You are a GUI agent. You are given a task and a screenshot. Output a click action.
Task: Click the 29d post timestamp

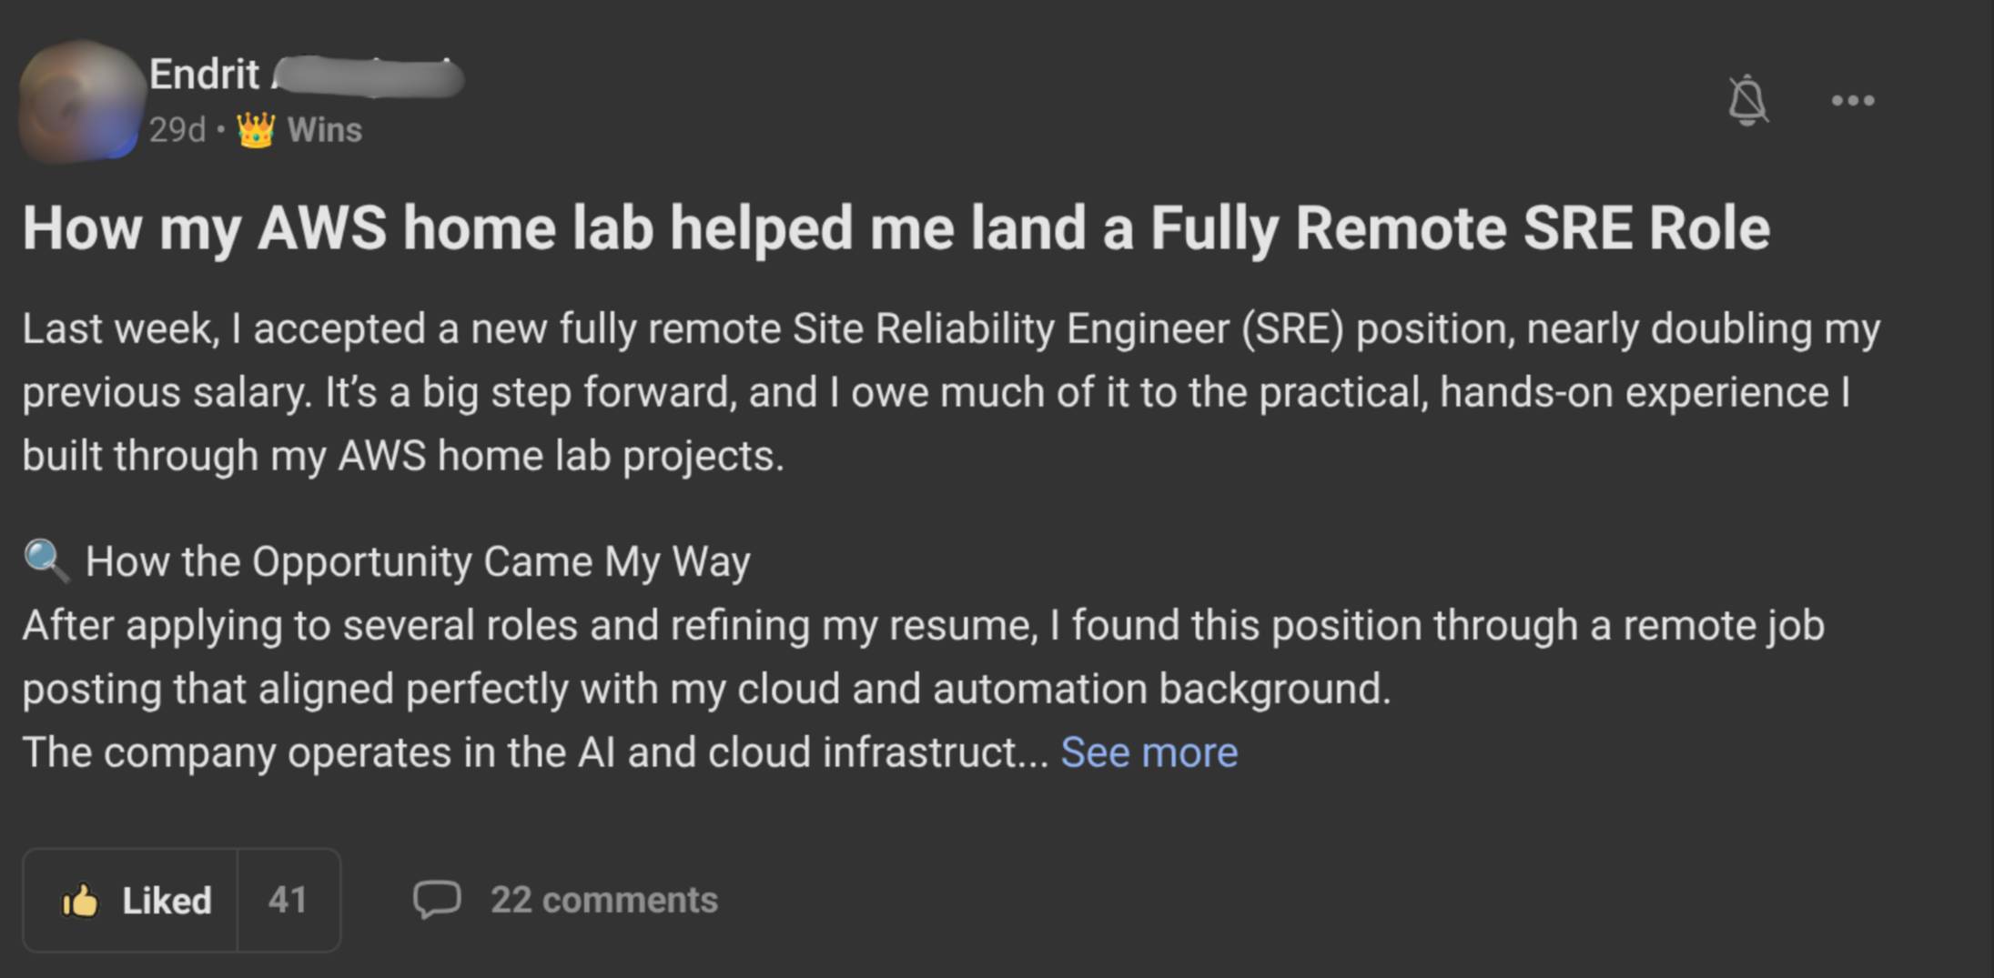point(177,130)
